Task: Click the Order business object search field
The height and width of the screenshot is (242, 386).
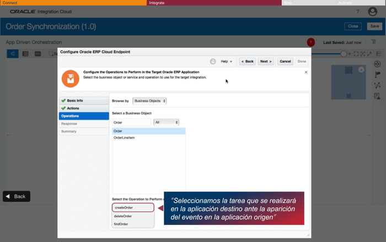Action: point(131,123)
